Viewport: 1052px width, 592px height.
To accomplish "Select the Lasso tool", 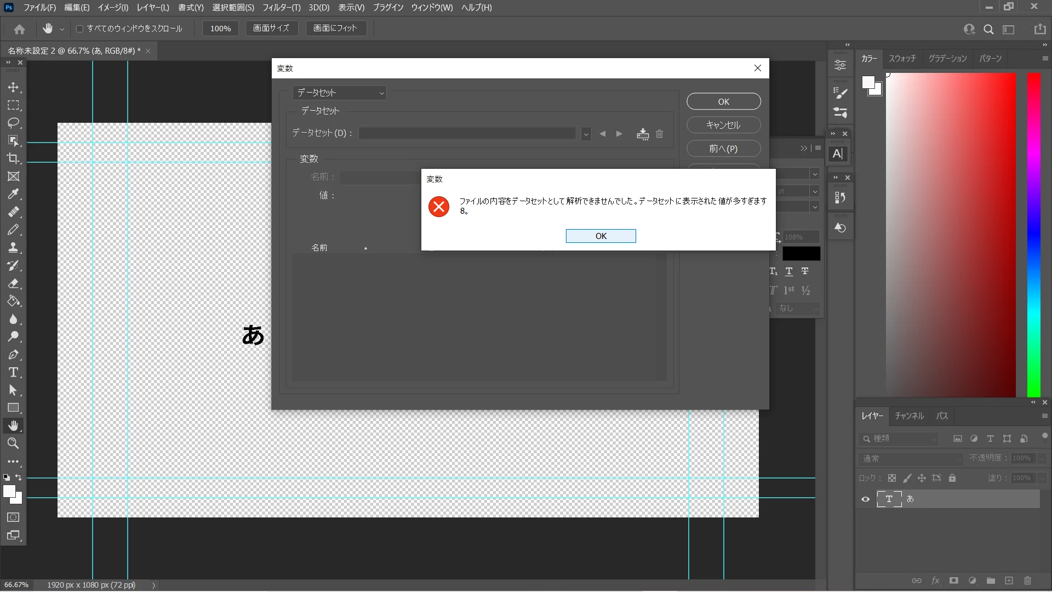I will coord(13,123).
